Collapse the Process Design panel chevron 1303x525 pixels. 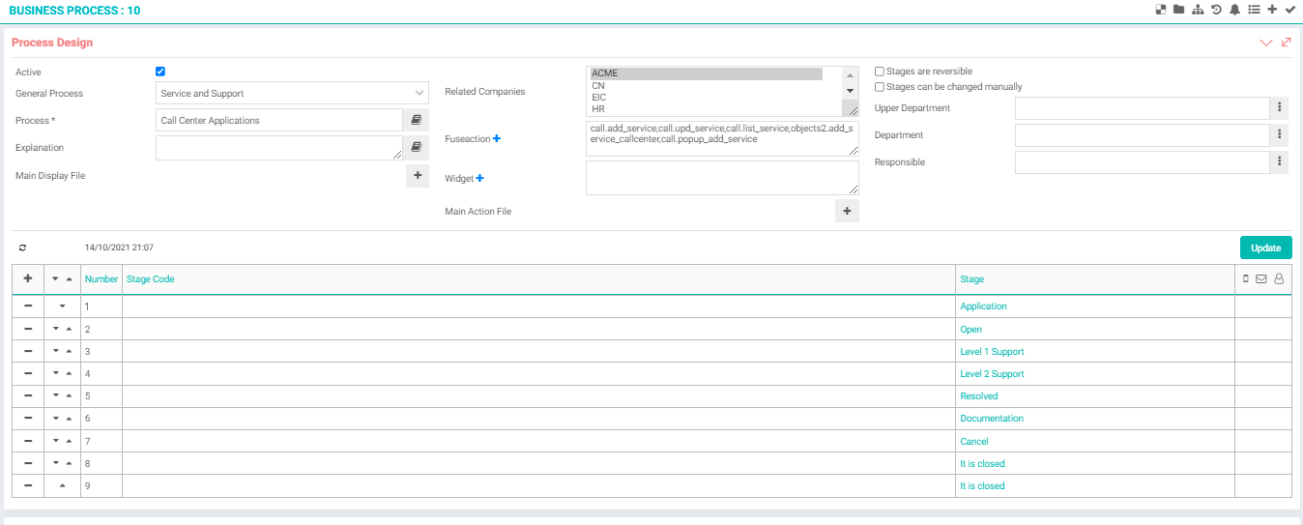pos(1266,43)
